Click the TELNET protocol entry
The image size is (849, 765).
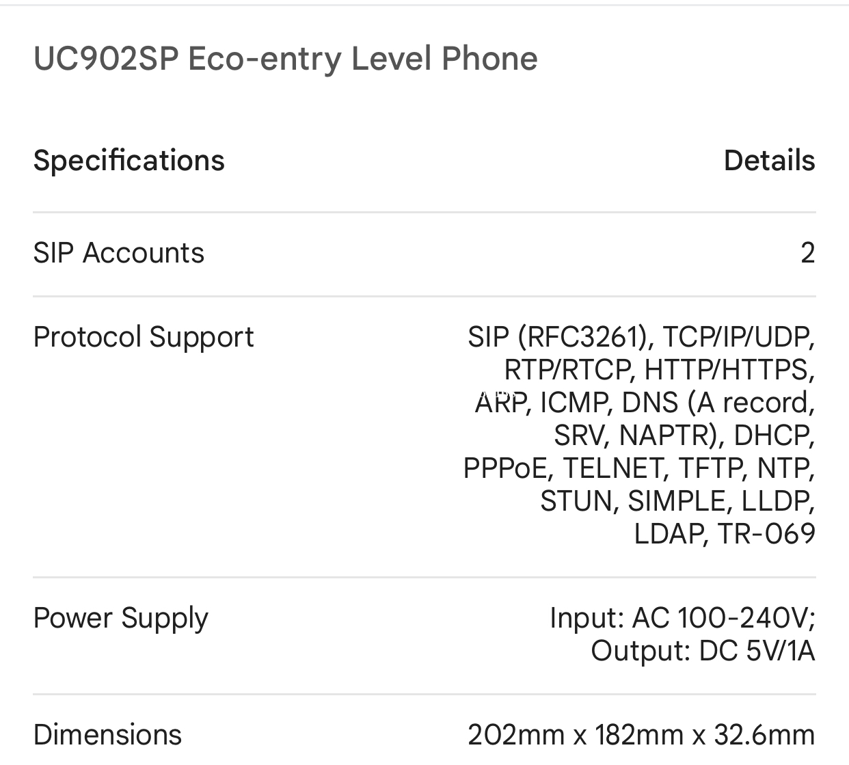pyautogui.click(x=613, y=468)
